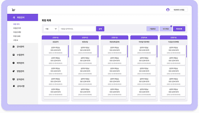
Task: Click the 회원등록(결제) label under STEP 03
Action: (115, 42)
